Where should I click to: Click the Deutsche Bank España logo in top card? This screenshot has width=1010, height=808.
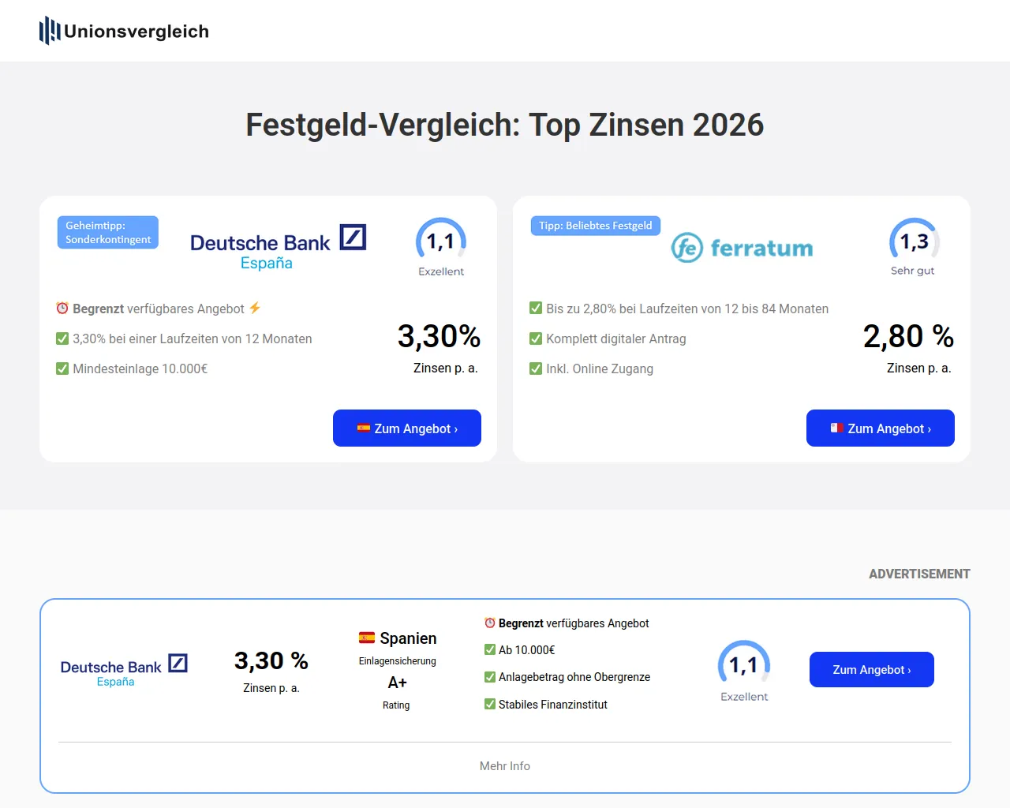(279, 249)
